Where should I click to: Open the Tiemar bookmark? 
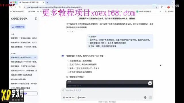pos(144,11)
